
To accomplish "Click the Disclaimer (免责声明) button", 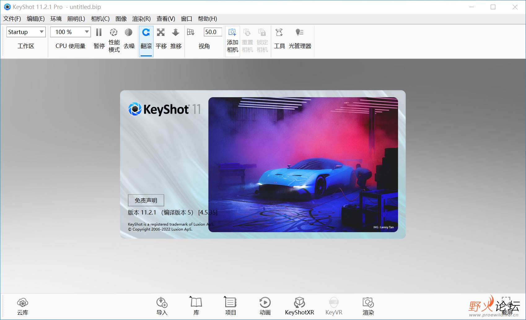I will click(x=146, y=200).
